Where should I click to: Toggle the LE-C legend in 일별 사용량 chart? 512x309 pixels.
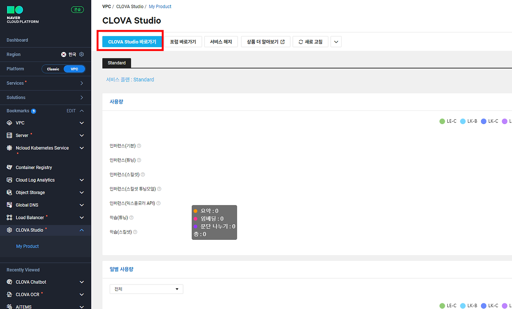[x=448, y=306]
